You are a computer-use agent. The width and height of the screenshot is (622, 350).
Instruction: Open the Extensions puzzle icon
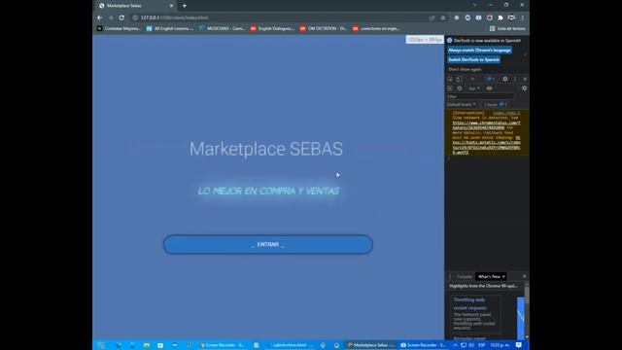pyautogui.click(x=501, y=17)
